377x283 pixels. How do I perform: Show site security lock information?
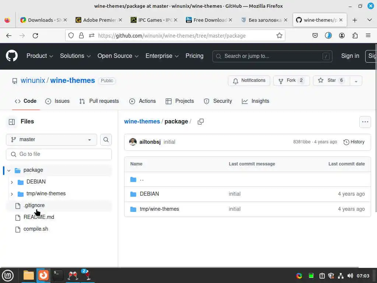[x=81, y=36]
